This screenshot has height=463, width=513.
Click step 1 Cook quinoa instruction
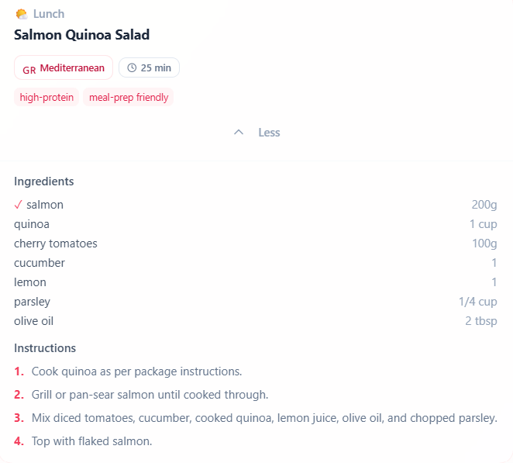click(x=136, y=371)
